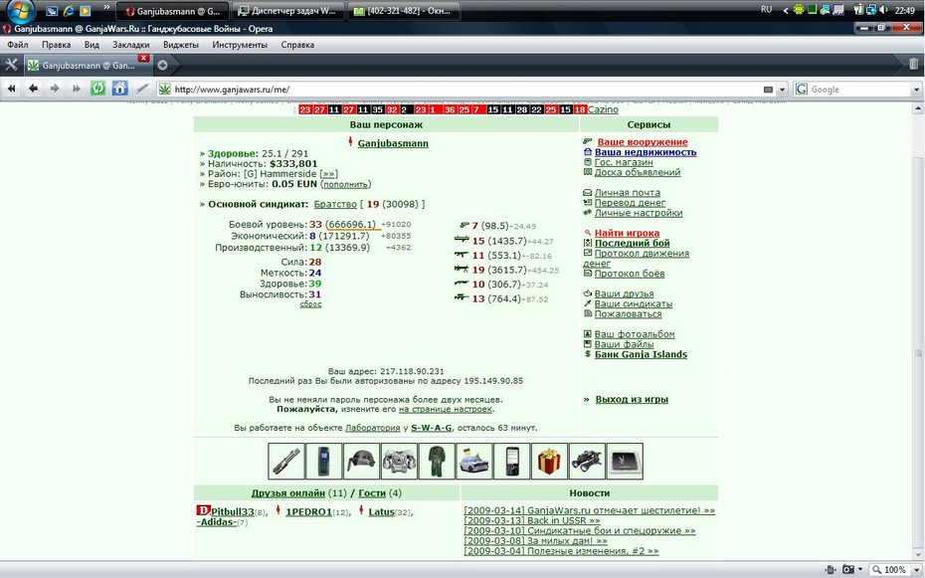This screenshot has height=578, width=925.
Task: Click the Rewind navigation button
Action: (x=11, y=89)
